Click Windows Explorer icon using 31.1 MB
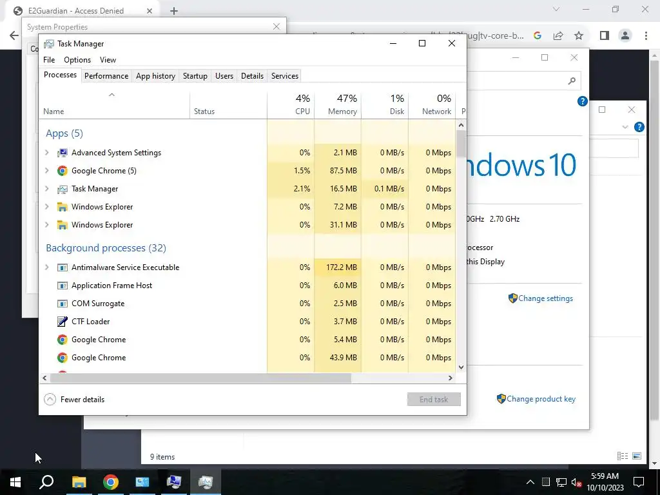Image resolution: width=660 pixels, height=495 pixels. pos(63,225)
